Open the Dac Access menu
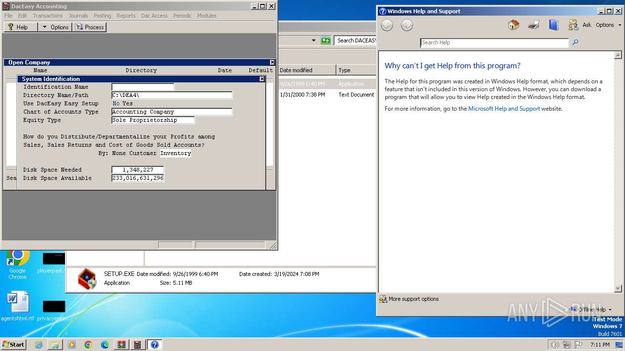 pyautogui.click(x=154, y=16)
